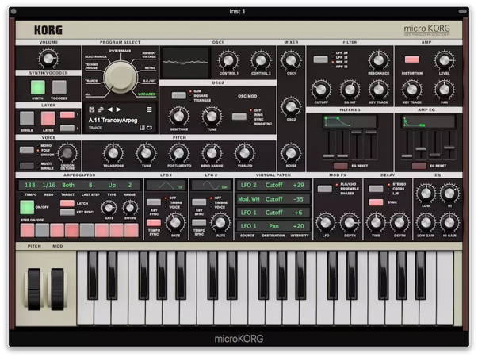Cycle the OSC2 waveform selector button
478x357 pixels.
coord(178,95)
